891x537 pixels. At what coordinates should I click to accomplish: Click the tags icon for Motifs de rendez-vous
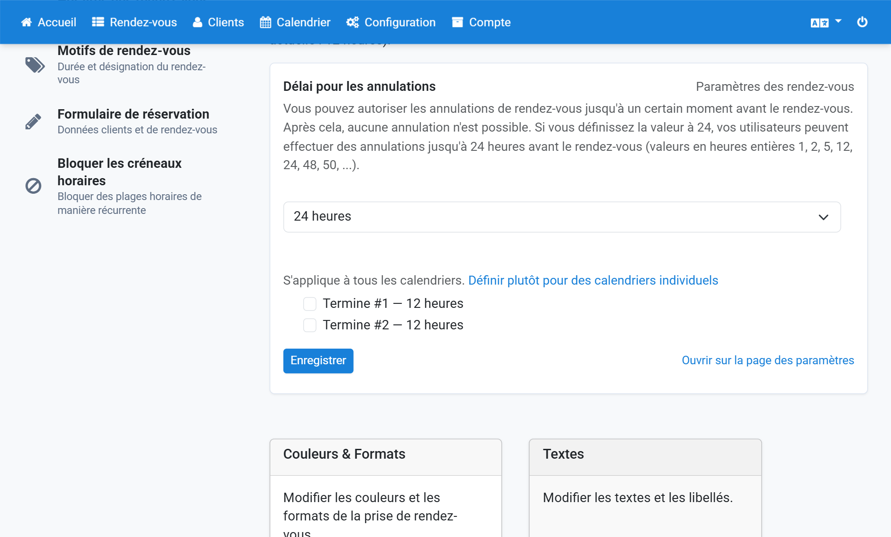tap(34, 65)
